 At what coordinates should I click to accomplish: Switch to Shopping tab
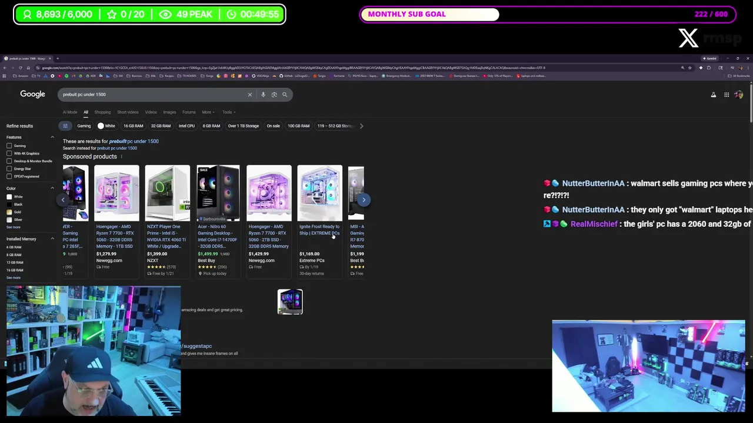pos(102,112)
